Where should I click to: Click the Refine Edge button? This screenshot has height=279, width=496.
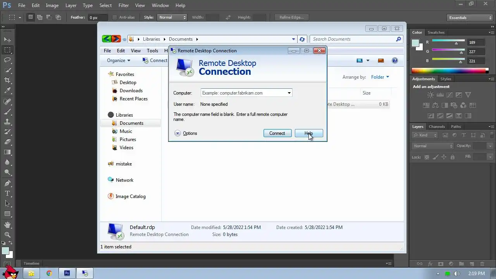[291, 17]
